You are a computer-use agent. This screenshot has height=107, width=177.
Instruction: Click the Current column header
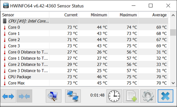(x=64, y=15)
